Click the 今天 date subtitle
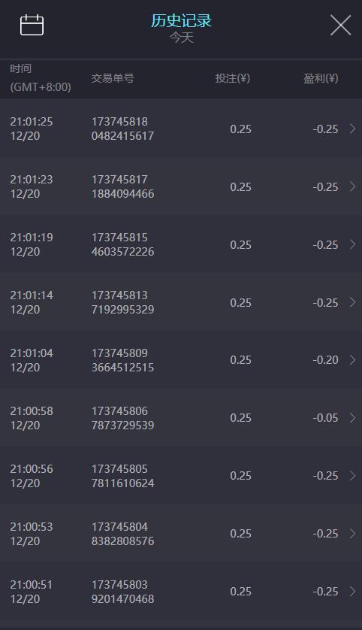Viewport: 362px width, 630px height. 182,38
